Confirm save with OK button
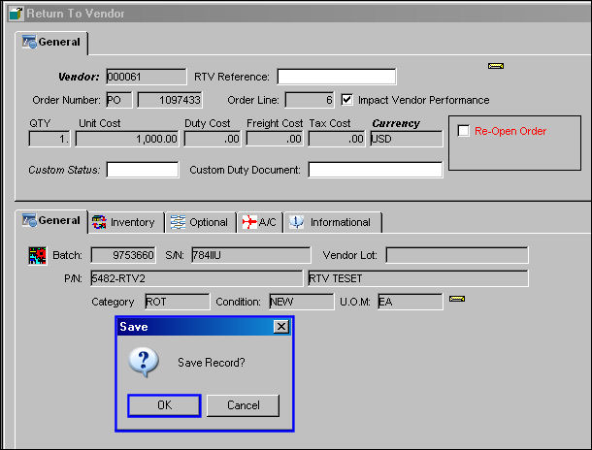Viewport: 592px width, 450px height. click(x=164, y=405)
